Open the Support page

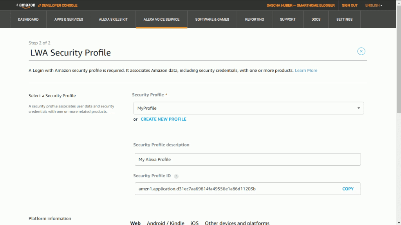point(287,20)
